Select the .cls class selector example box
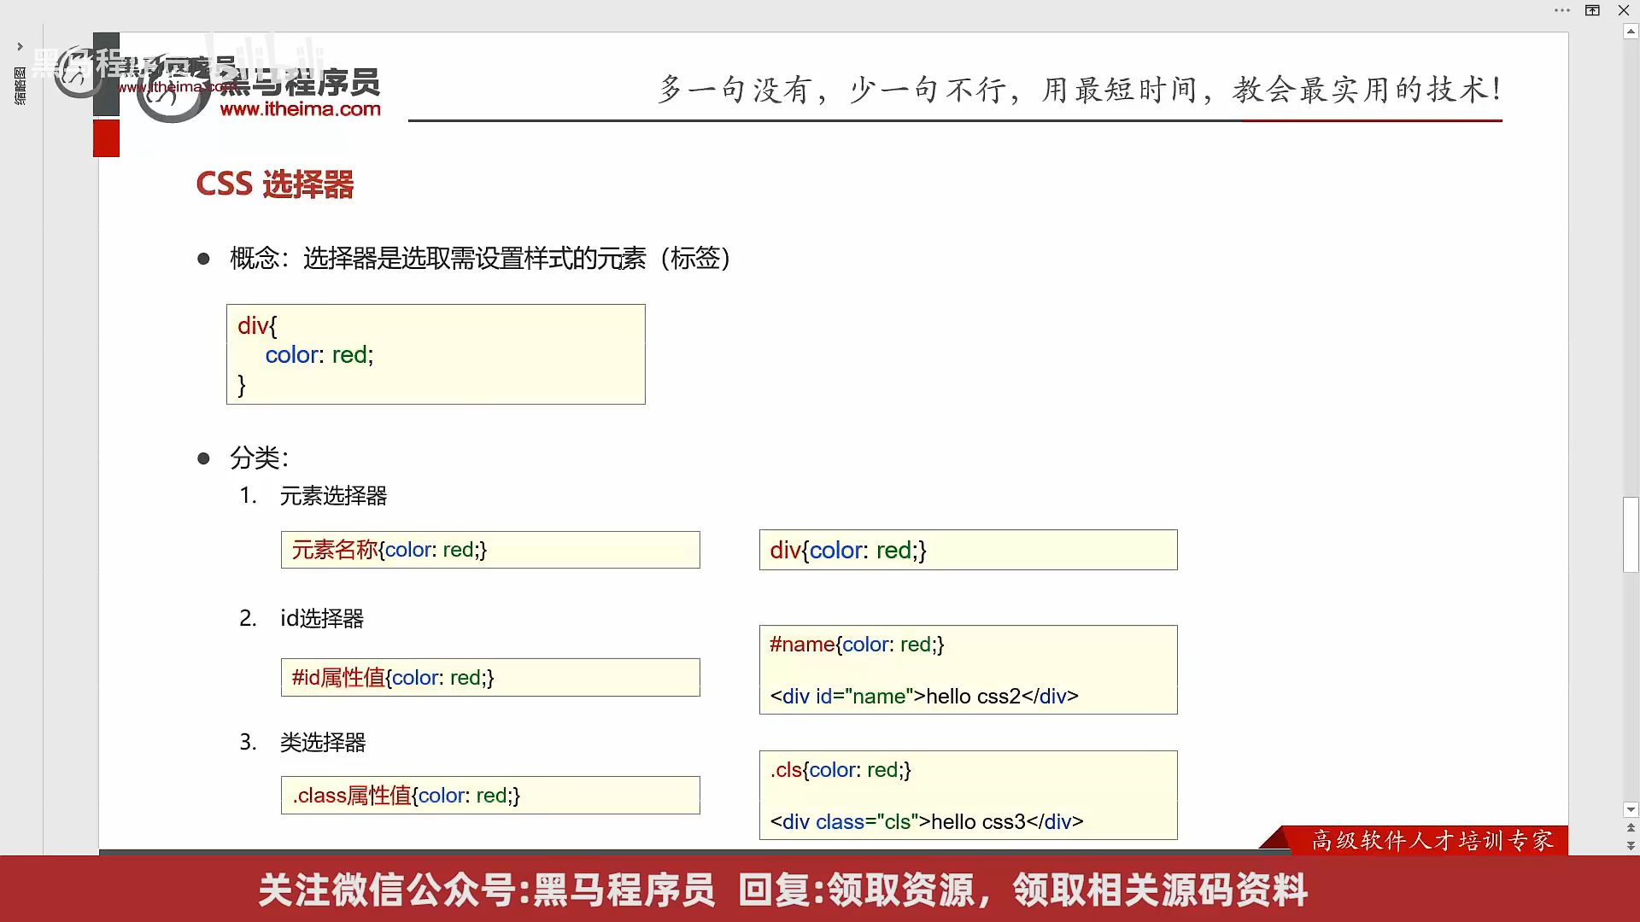Viewport: 1640px width, 922px height. (968, 796)
